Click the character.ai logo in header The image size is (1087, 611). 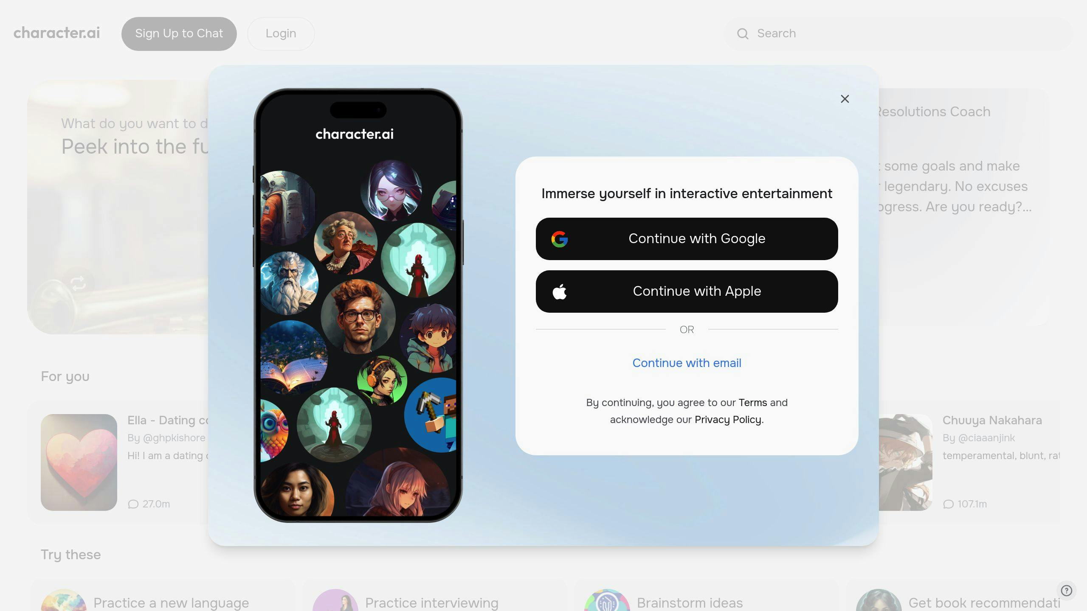pos(57,33)
